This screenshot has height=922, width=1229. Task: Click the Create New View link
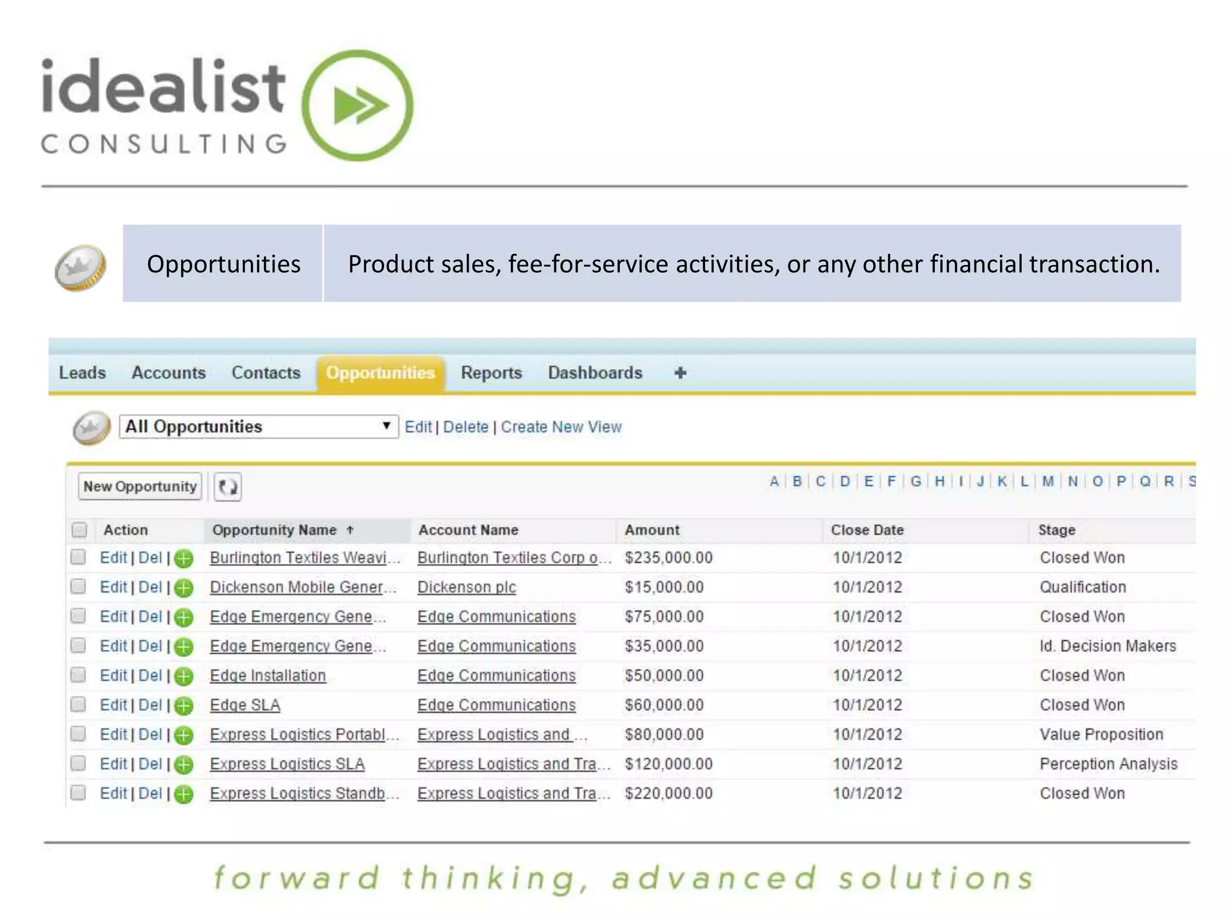tap(561, 427)
